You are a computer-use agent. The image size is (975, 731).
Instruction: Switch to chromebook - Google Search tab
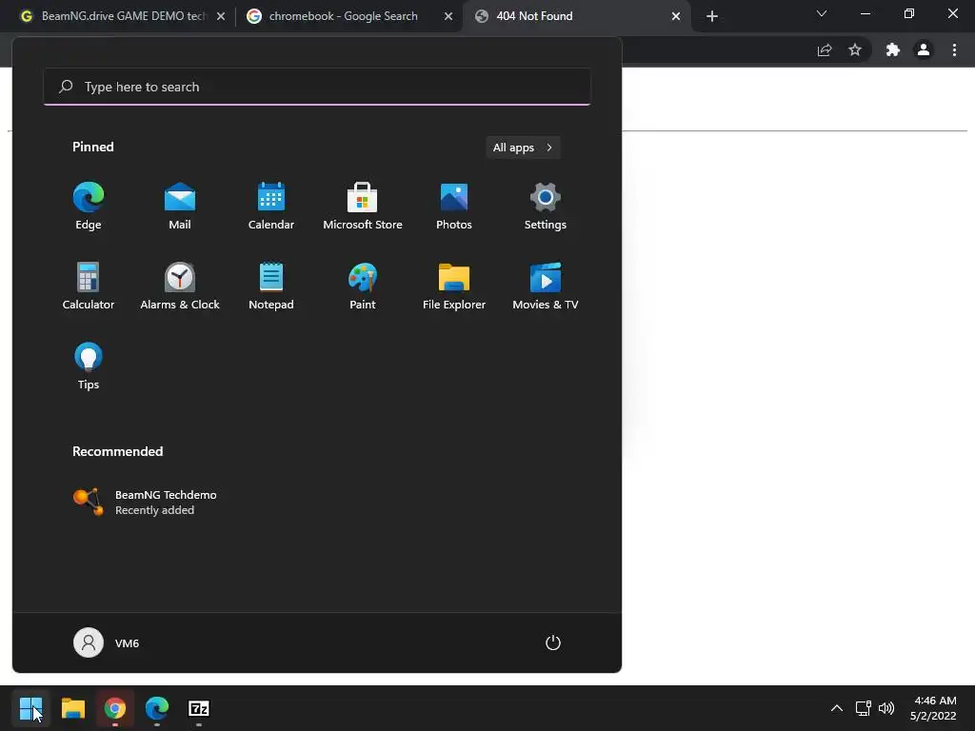[x=342, y=16]
